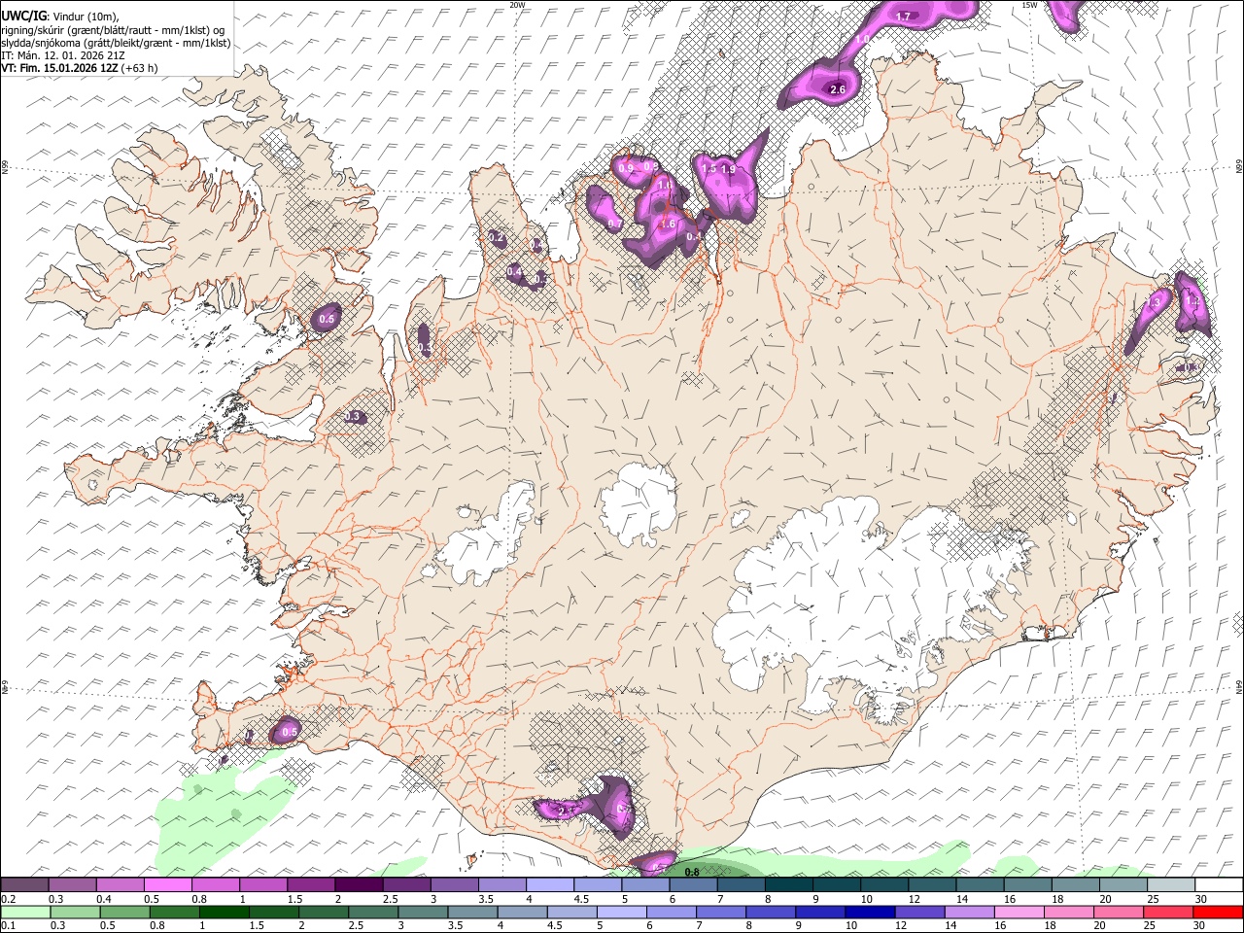Click the 'rigning/skúrir' legend description line

[x=113, y=29]
